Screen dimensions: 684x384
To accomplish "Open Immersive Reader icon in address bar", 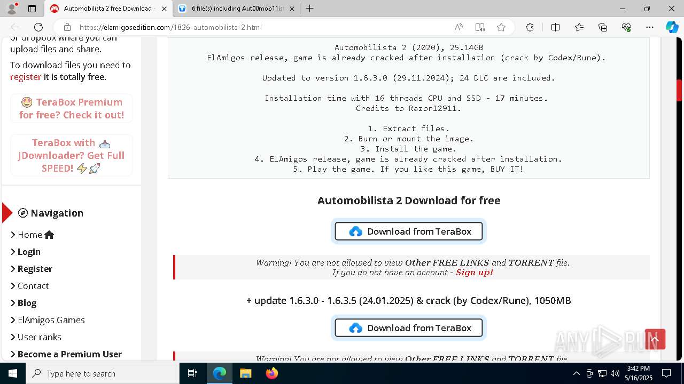I will [x=480, y=27].
